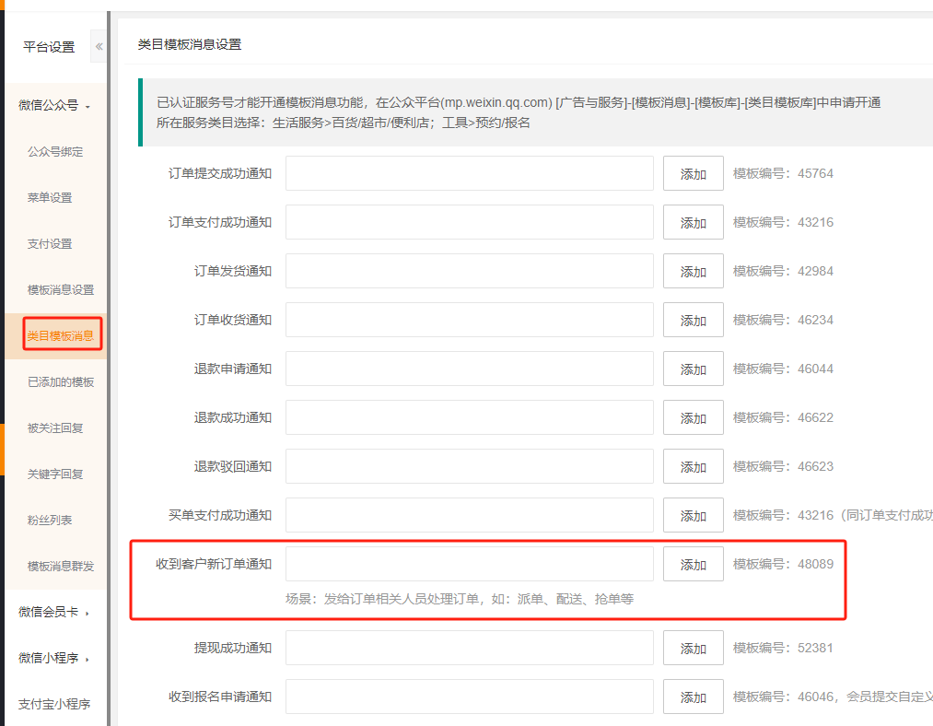Go to 支付设置 page
This screenshot has height=726, width=933.
tap(50, 244)
